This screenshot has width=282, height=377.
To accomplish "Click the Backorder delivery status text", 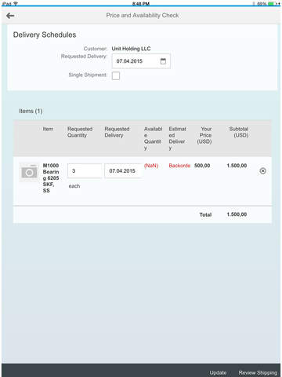I will [x=179, y=166].
